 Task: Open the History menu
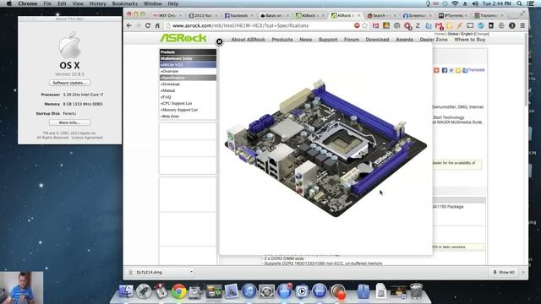click(98, 3)
